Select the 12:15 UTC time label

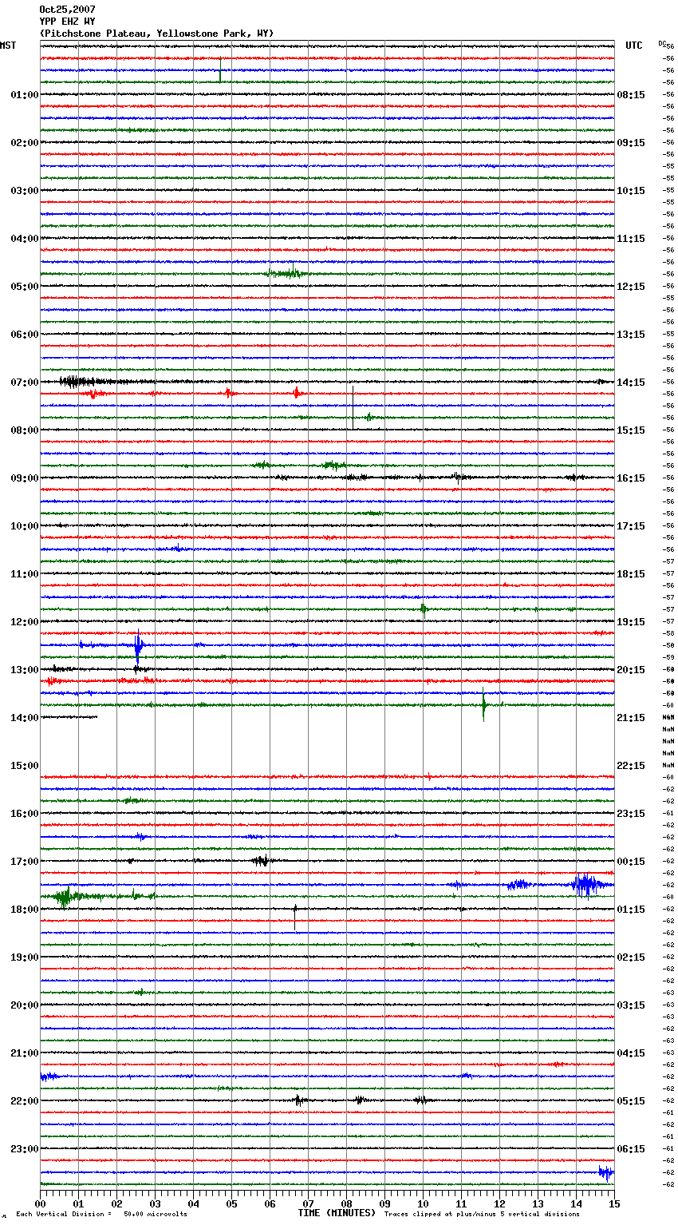point(631,287)
